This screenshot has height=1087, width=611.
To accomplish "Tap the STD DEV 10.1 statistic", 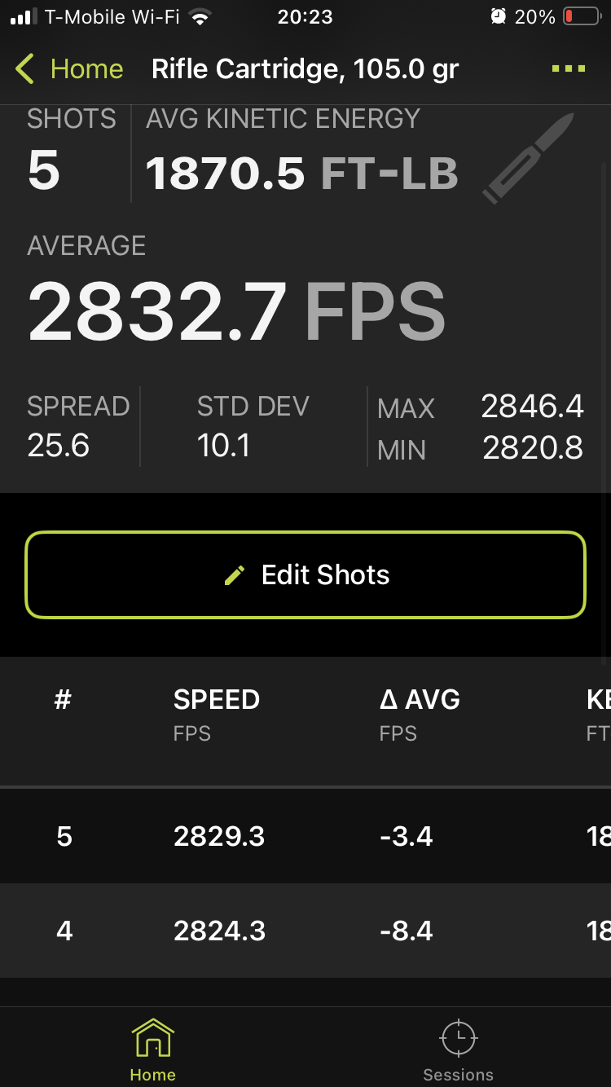I will point(253,426).
